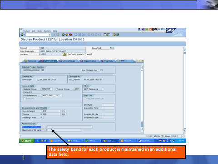Click the Document taskbar button
This screenshot has height=164, width=218.
point(145,141)
